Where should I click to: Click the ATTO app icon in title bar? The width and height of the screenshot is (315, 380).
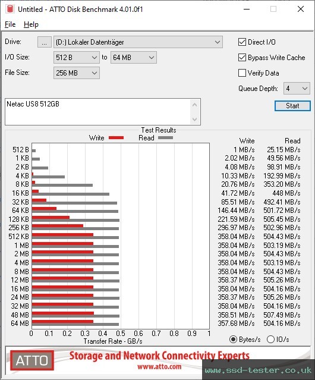coord(10,9)
